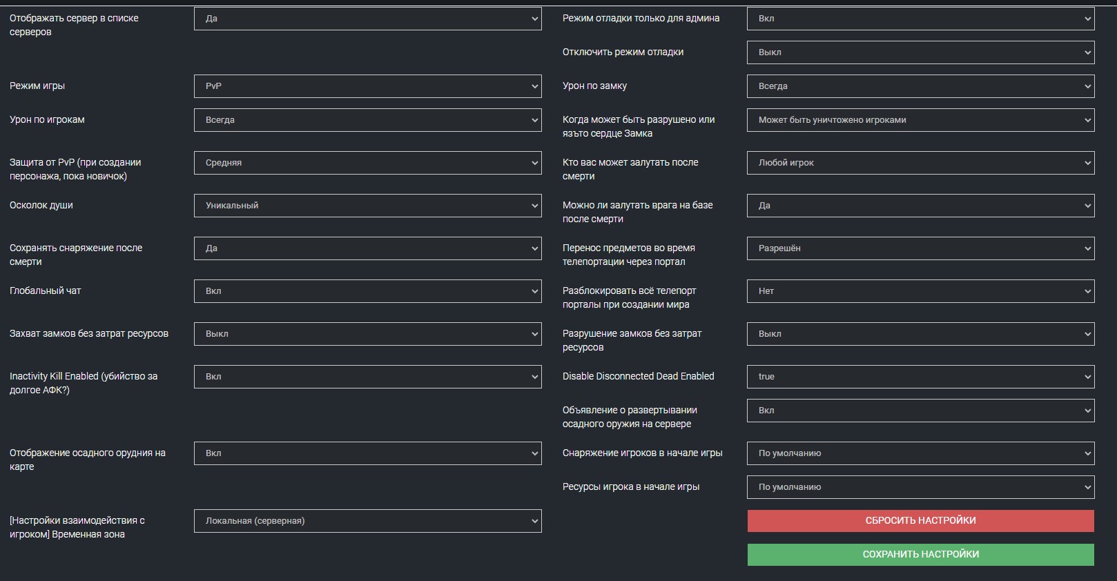This screenshot has height=581, width=1117.
Task: Change 'Сохранять снаряжение после смерти' setting
Action: (367, 248)
